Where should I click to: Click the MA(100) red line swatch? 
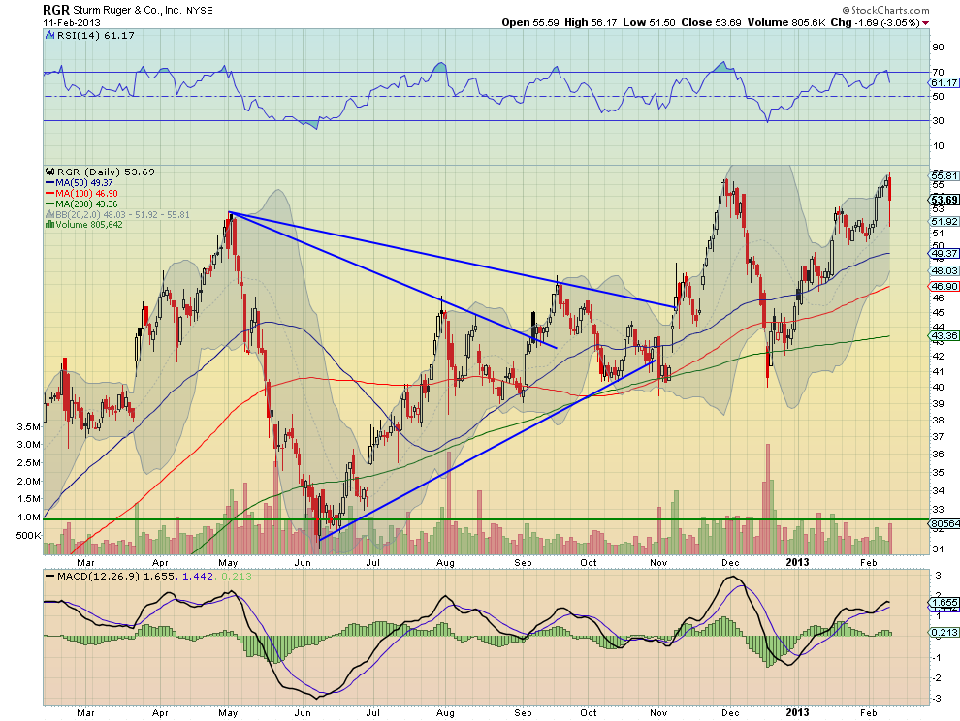point(50,194)
